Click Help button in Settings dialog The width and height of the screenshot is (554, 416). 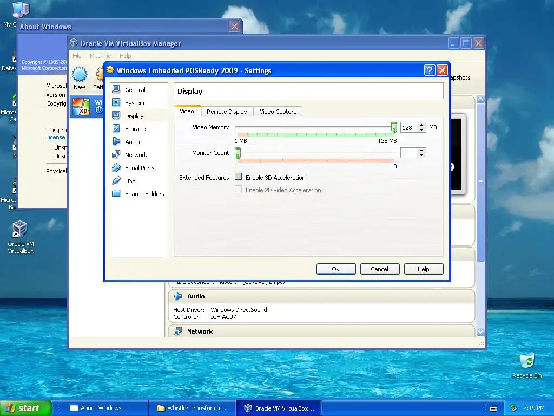(x=423, y=269)
